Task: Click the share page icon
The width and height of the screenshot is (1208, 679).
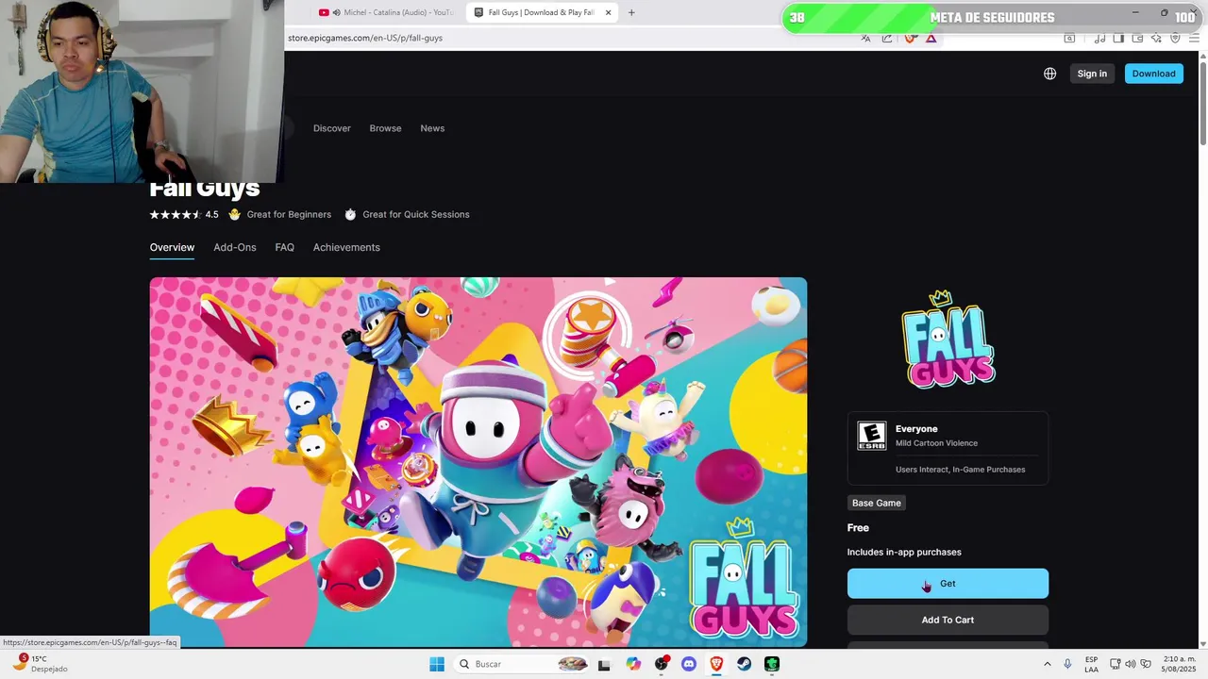Action: [x=887, y=38]
